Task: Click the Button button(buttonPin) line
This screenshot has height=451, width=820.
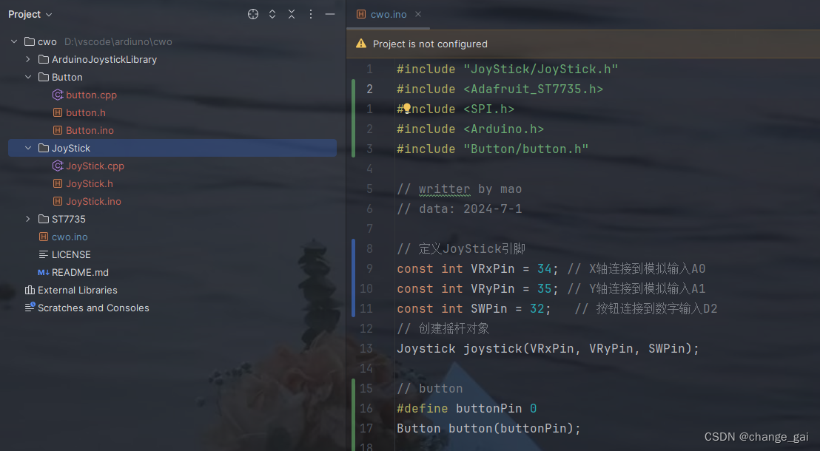Action: click(488, 429)
